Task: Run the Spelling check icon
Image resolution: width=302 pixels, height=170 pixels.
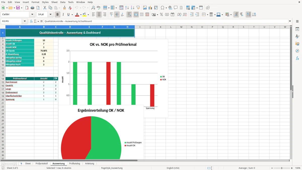Action: [99, 8]
